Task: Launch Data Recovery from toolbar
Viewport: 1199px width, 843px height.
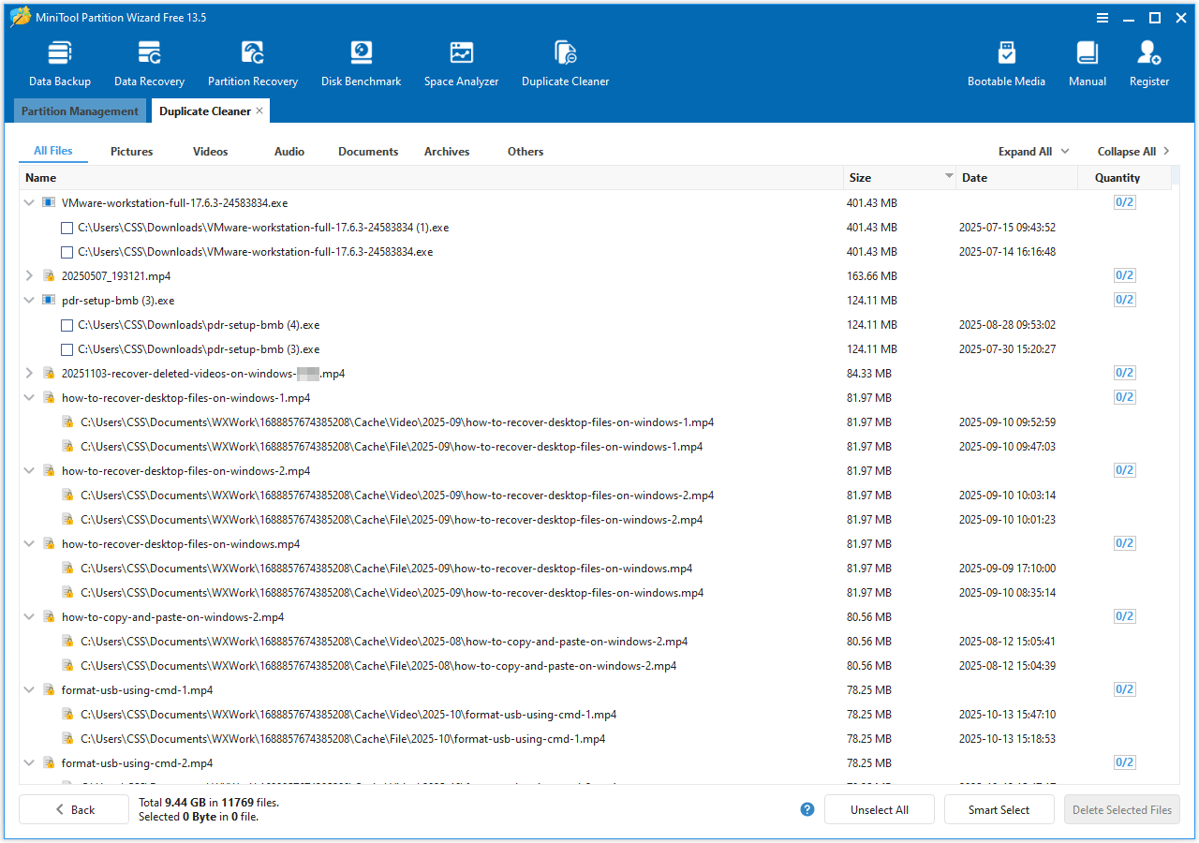Action: click(149, 64)
